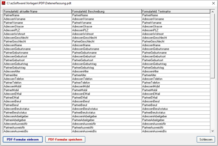Select PartnerVorname in Textmarke column
Viewport: 218px width, 146px height.
(176, 23)
